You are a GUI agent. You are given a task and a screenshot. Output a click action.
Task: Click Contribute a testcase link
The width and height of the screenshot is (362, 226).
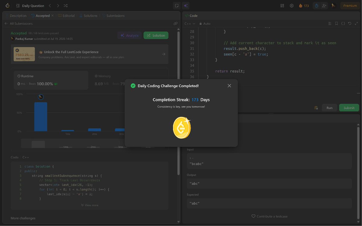pyautogui.click(x=269, y=216)
